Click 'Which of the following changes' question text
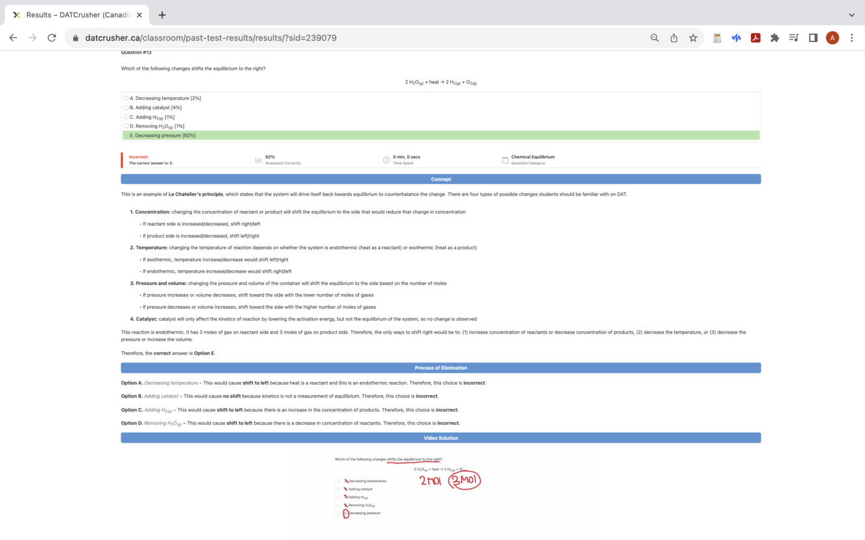 tap(193, 68)
